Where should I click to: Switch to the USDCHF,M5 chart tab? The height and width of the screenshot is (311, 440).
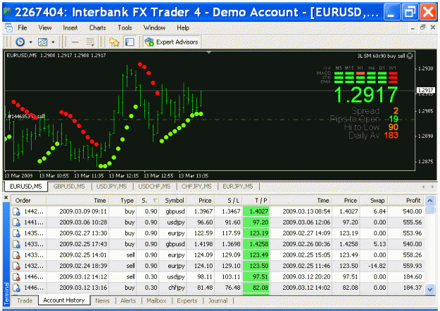pyautogui.click(x=154, y=186)
